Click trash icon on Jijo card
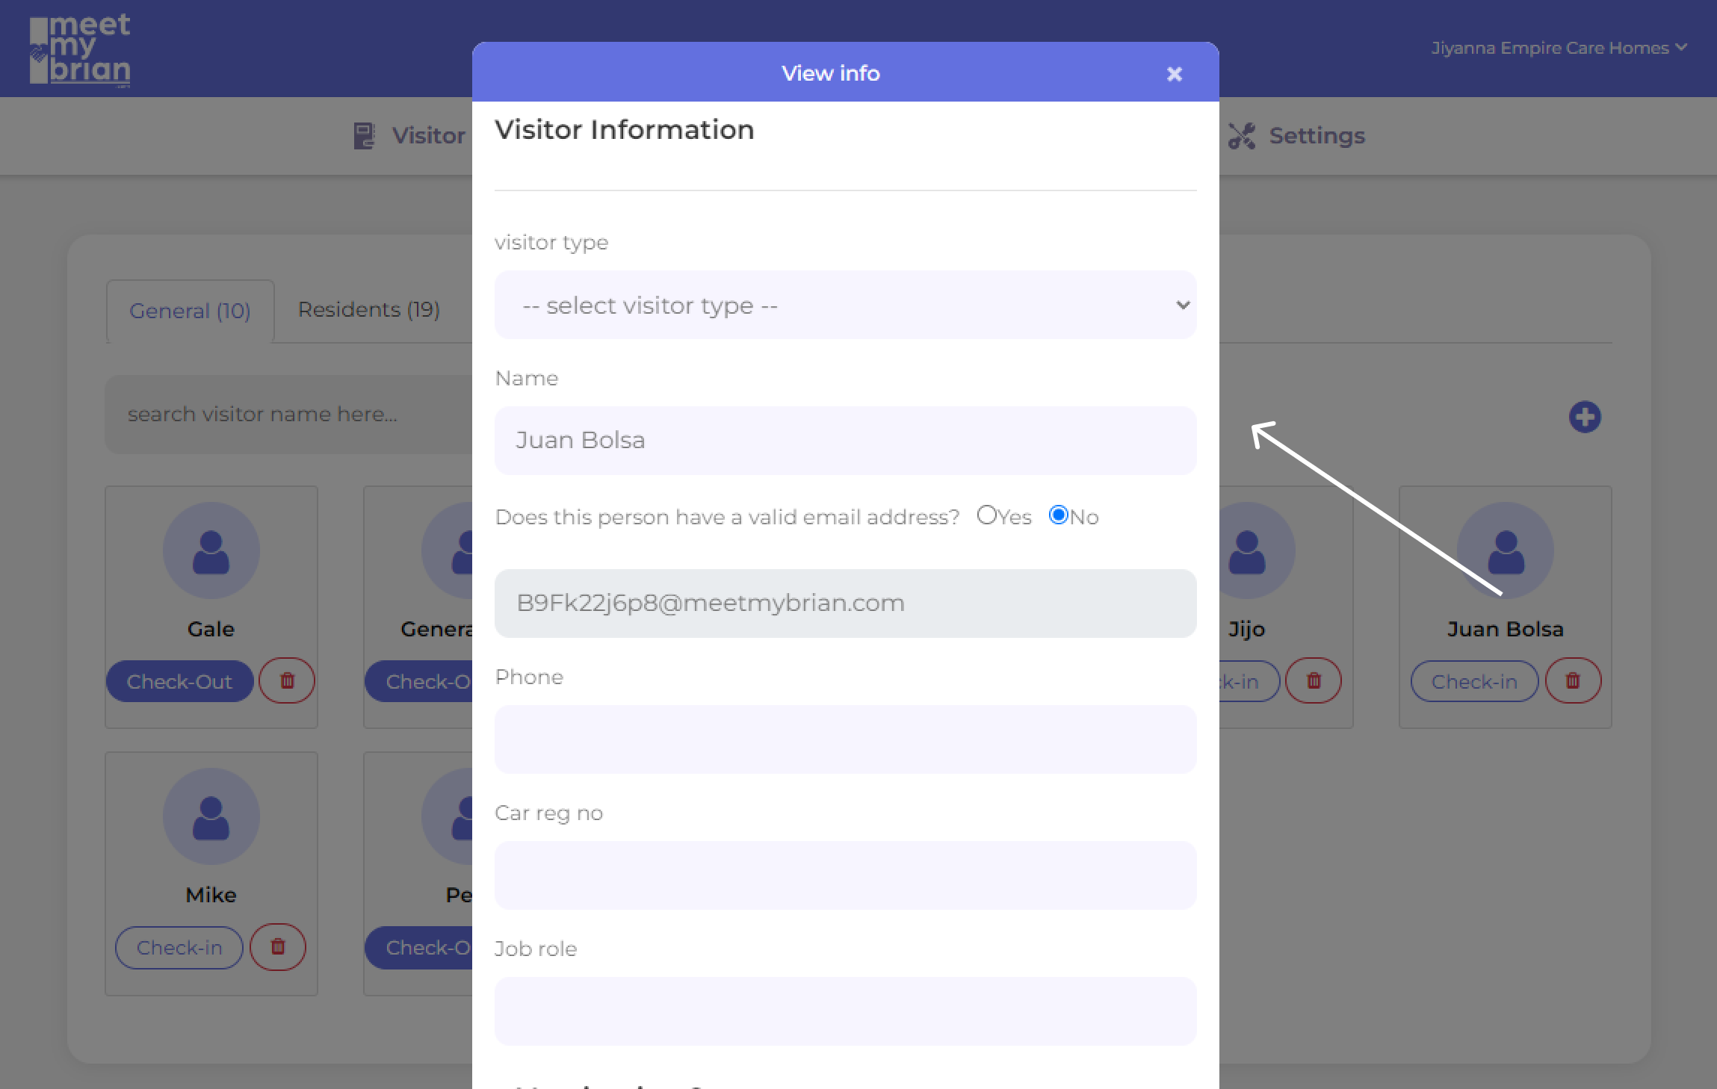Screen dimensions: 1717x1089 pyautogui.click(x=1314, y=680)
